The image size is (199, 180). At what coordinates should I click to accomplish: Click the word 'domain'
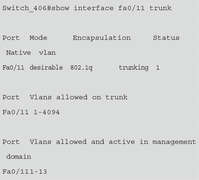pos(19,157)
